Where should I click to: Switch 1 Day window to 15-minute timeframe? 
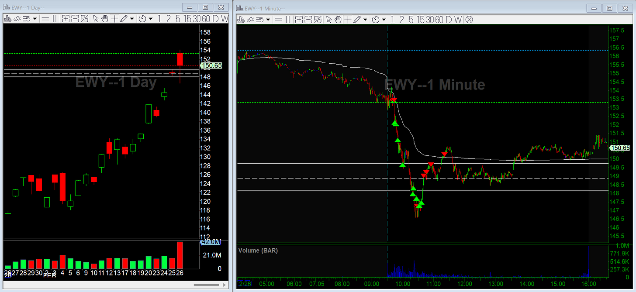pos(188,19)
